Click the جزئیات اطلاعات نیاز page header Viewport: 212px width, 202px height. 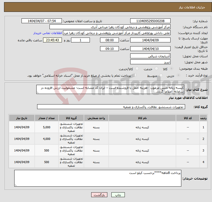pyautogui.click(x=192, y=7)
